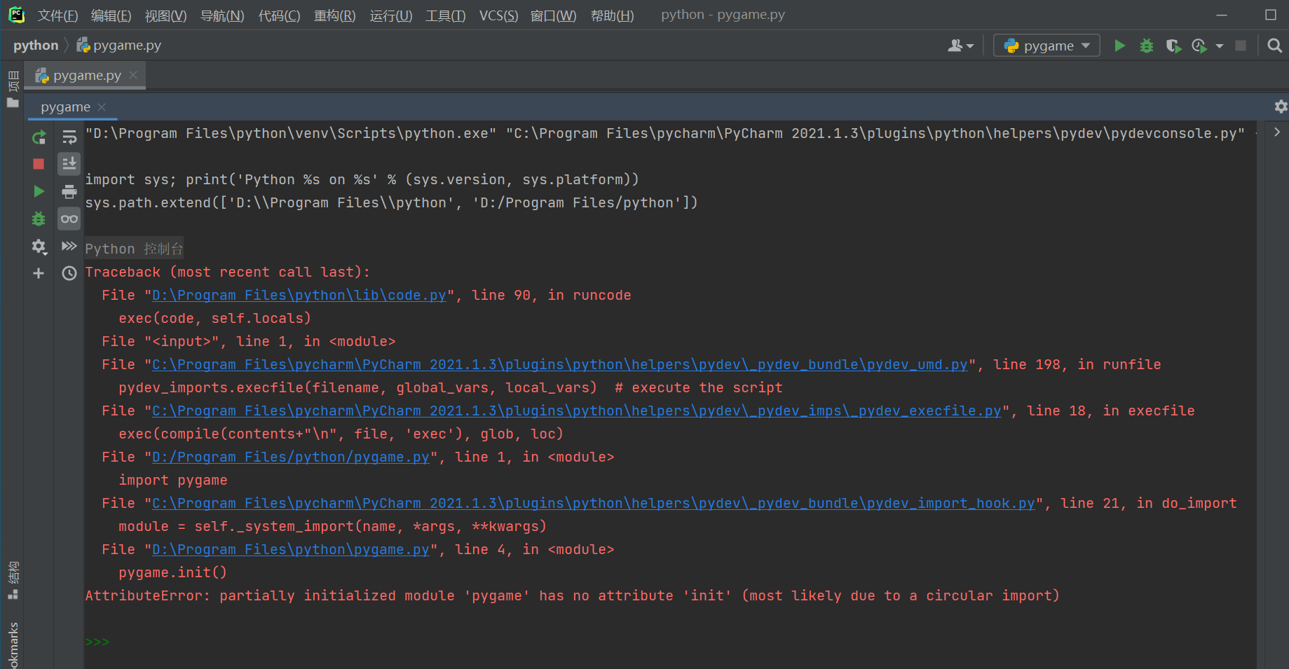1289x669 pixels.
Task: Open link D:\Program Files\python\pygame.py line 4
Action: tap(291, 549)
